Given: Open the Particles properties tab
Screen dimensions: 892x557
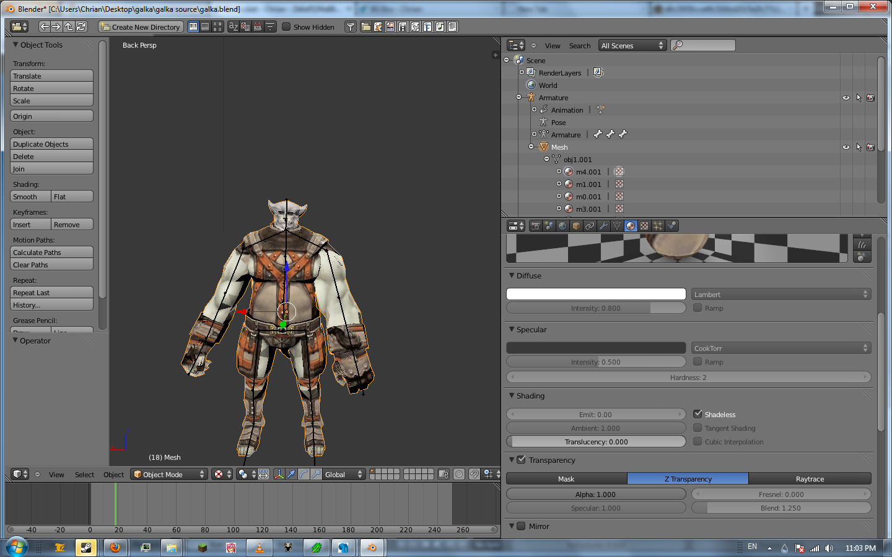Looking at the screenshot, I should (x=658, y=226).
